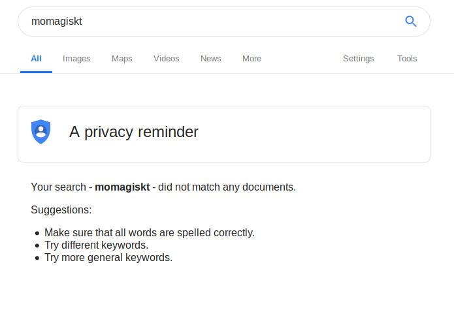Click the suggestion about spelling words correctly
The image size is (454, 310).
click(149, 232)
